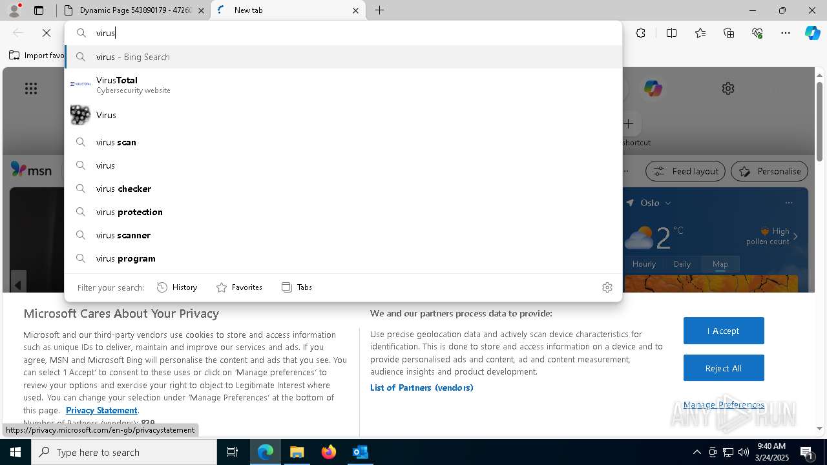Screen dimensions: 827x465
Task: Open the Copilot sidebar icon
Action: (x=812, y=33)
